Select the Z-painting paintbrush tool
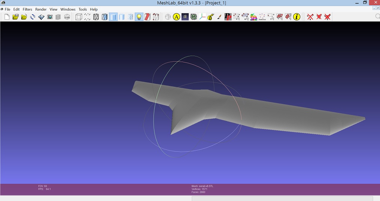The width and height of the screenshot is (380, 201). (x=219, y=17)
